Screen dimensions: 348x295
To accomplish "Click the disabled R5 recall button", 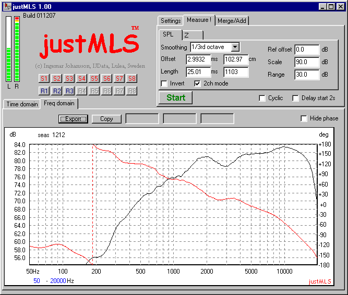I will click(x=94, y=91).
